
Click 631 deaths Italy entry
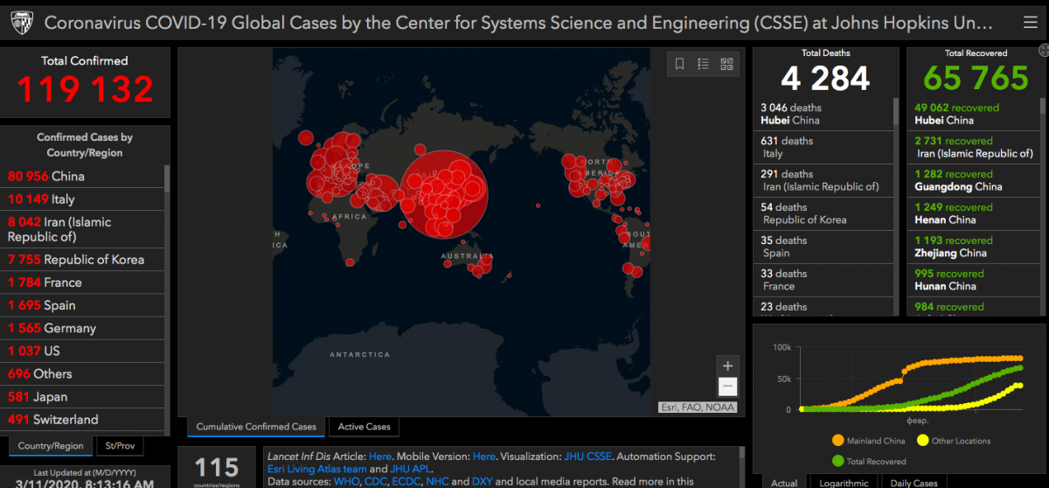point(823,147)
